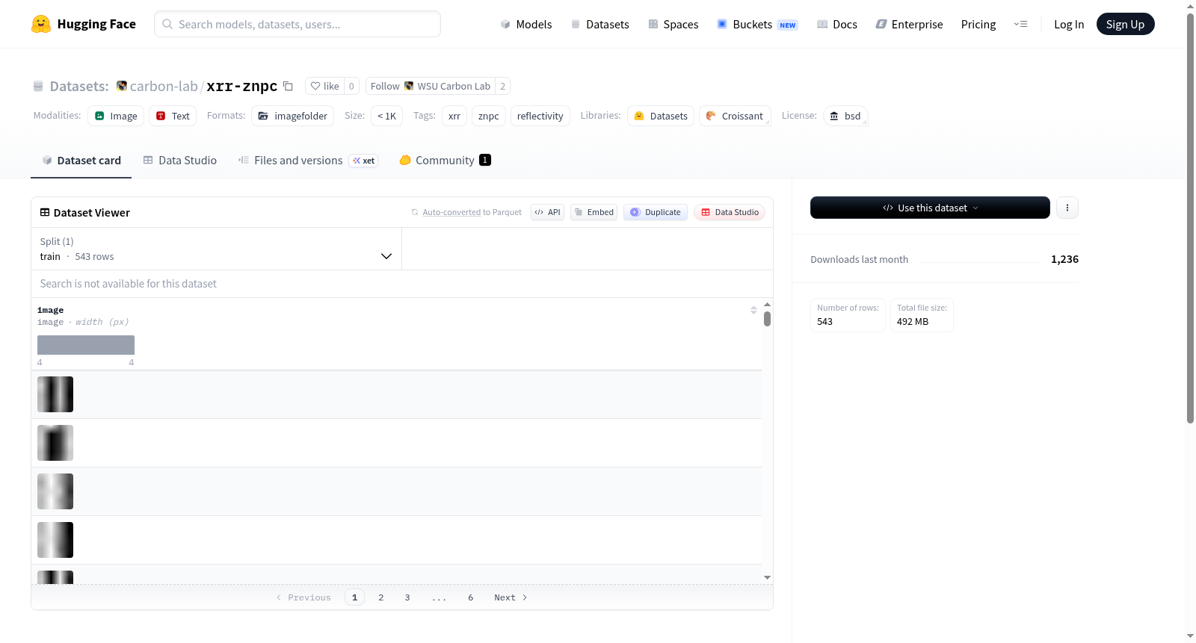Open the Text modality tag

tap(173, 116)
